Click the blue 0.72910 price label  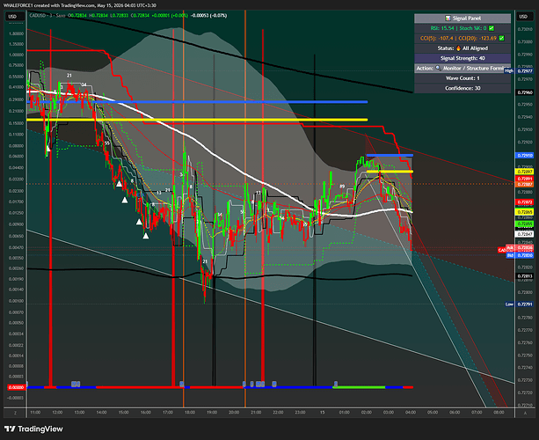(525, 156)
